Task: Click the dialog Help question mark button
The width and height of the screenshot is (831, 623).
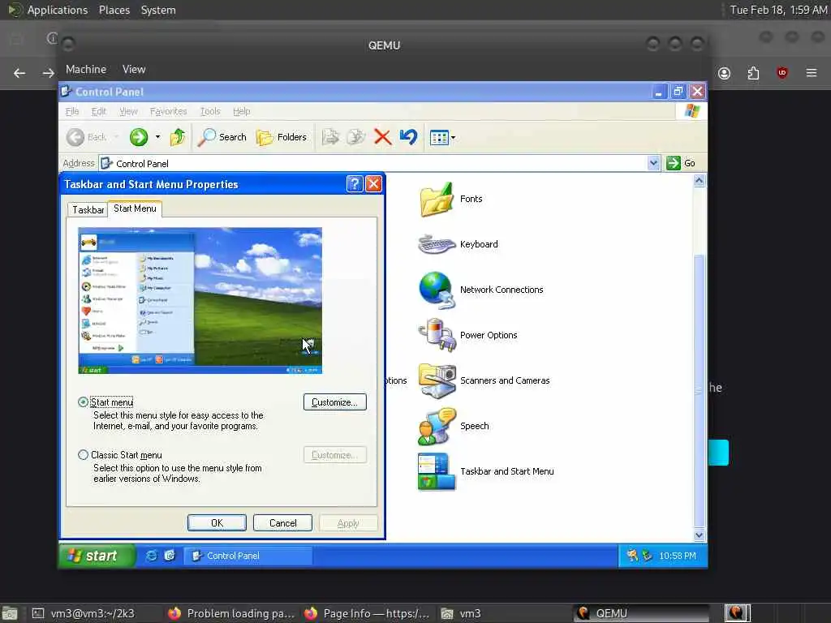Action: click(x=355, y=184)
